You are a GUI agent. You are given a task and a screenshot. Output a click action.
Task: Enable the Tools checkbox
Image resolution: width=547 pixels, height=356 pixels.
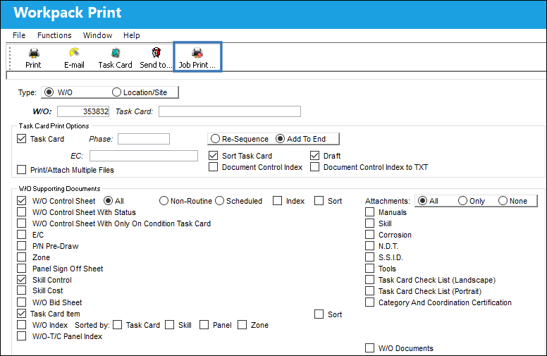coord(370,269)
